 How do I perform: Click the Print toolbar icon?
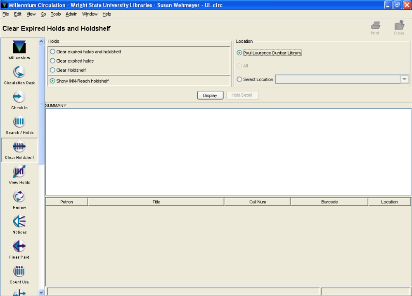coord(375,28)
